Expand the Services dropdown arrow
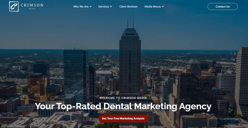Viewport: 248px width, 128px height. (x=111, y=7)
